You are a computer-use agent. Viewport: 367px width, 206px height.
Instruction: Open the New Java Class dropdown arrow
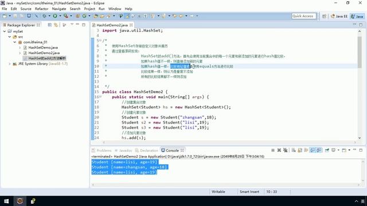tap(89, 16)
